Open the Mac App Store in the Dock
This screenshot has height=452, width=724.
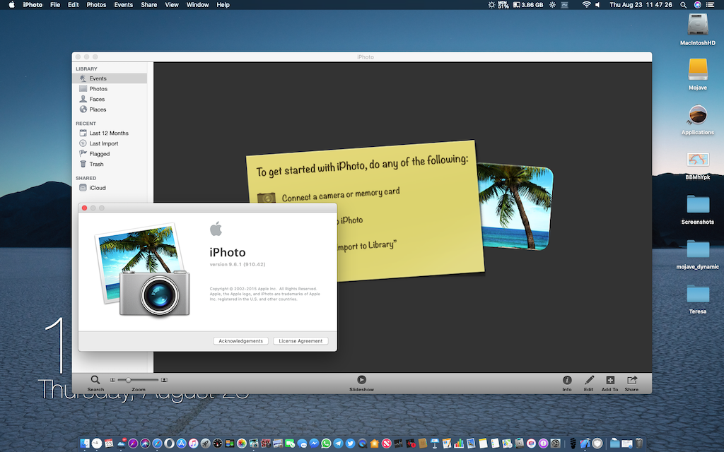(x=182, y=444)
